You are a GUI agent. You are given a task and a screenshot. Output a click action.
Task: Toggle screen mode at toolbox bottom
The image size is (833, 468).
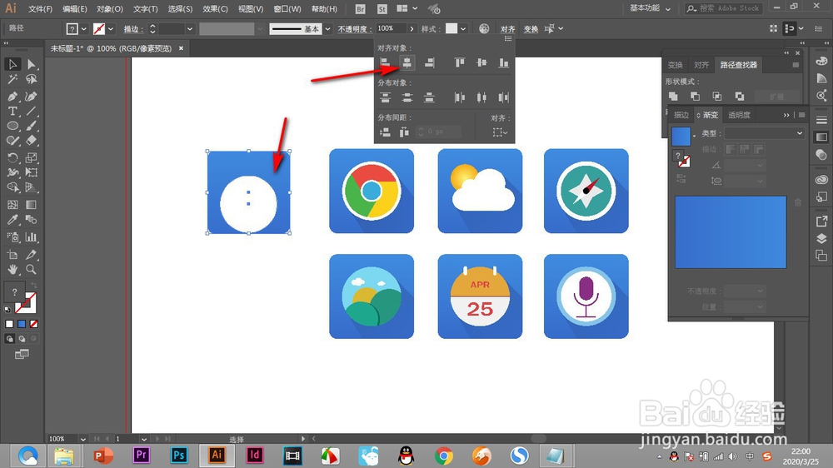click(22, 354)
